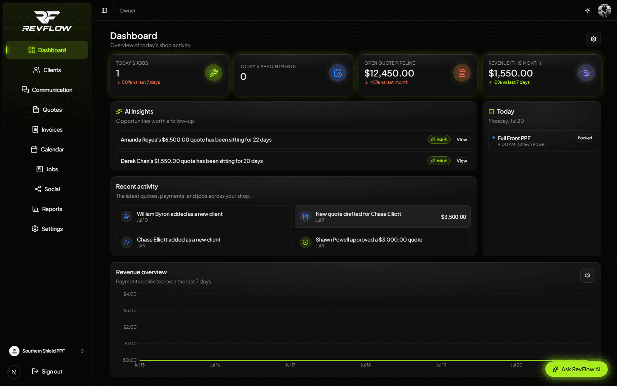Viewport: 617px width, 386px height.
Task: Expand the Southern Shield PPF shop switcher
Action: point(47,351)
